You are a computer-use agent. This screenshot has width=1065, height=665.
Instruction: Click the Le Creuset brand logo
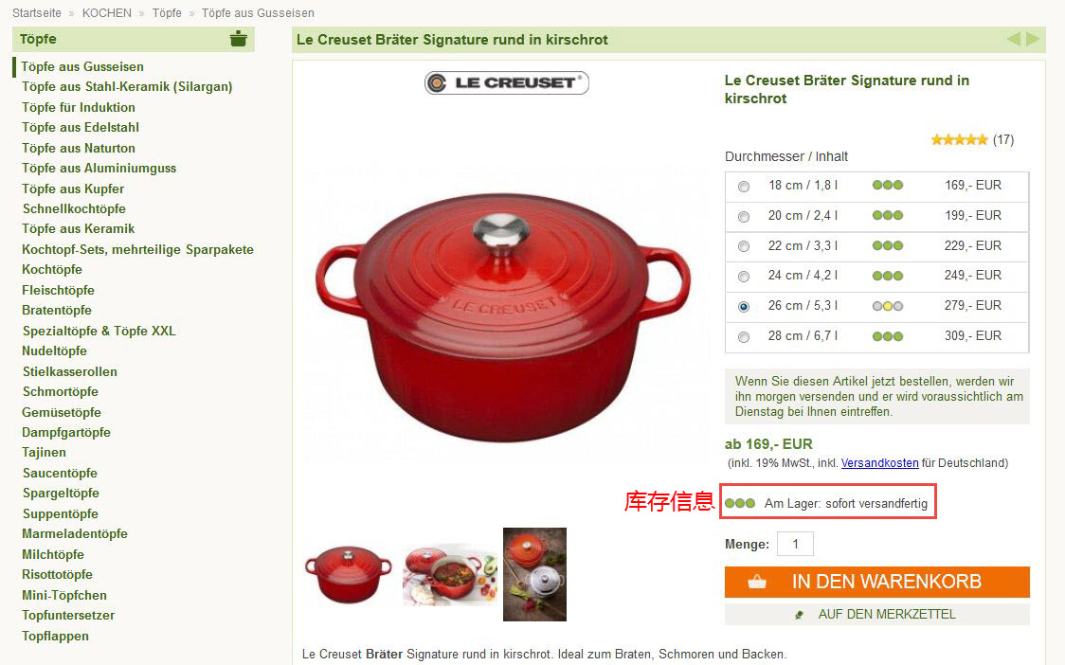(x=507, y=82)
